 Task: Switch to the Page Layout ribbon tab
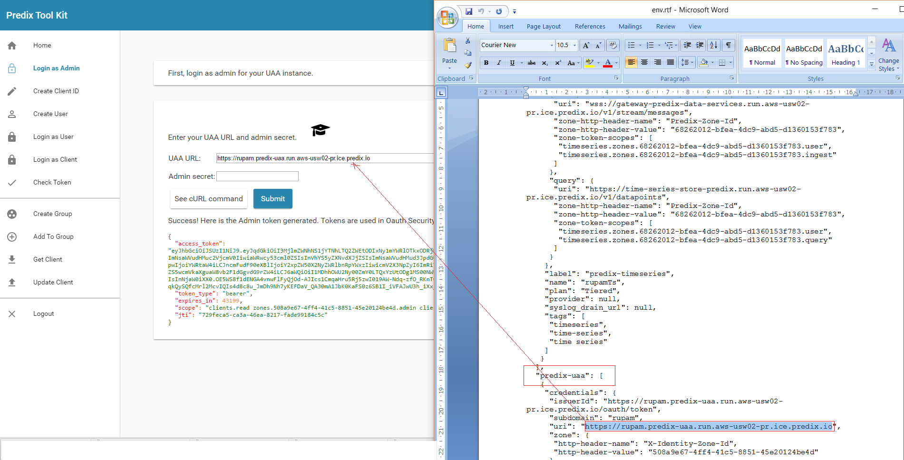click(x=544, y=27)
